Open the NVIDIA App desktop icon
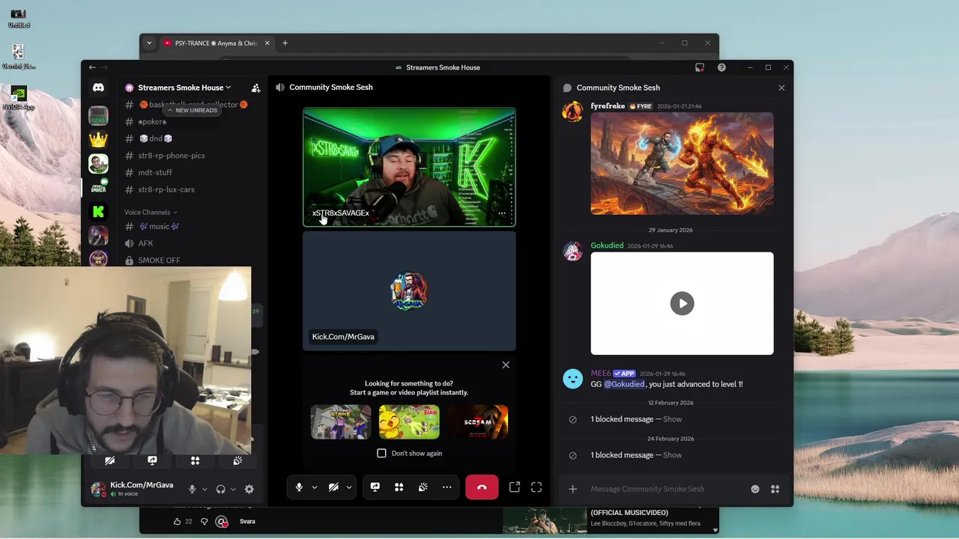 pyautogui.click(x=19, y=98)
